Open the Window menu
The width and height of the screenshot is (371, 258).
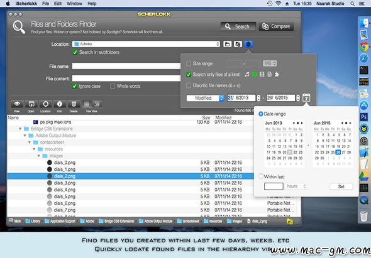tap(74, 4)
